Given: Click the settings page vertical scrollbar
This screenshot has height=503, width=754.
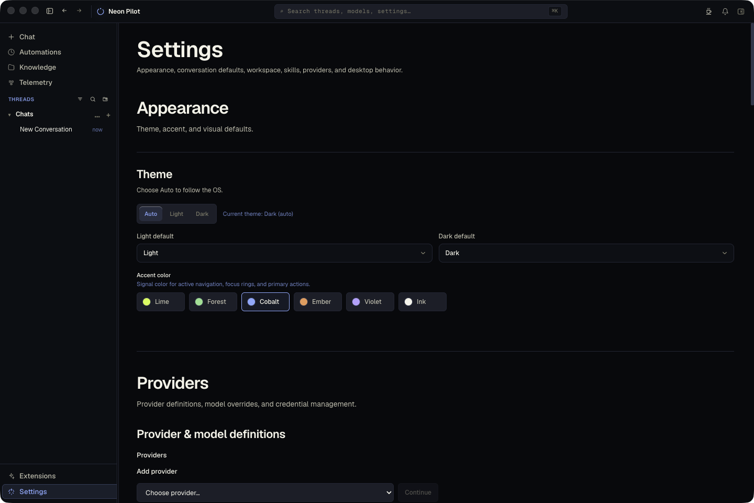Looking at the screenshot, I should point(752,64).
